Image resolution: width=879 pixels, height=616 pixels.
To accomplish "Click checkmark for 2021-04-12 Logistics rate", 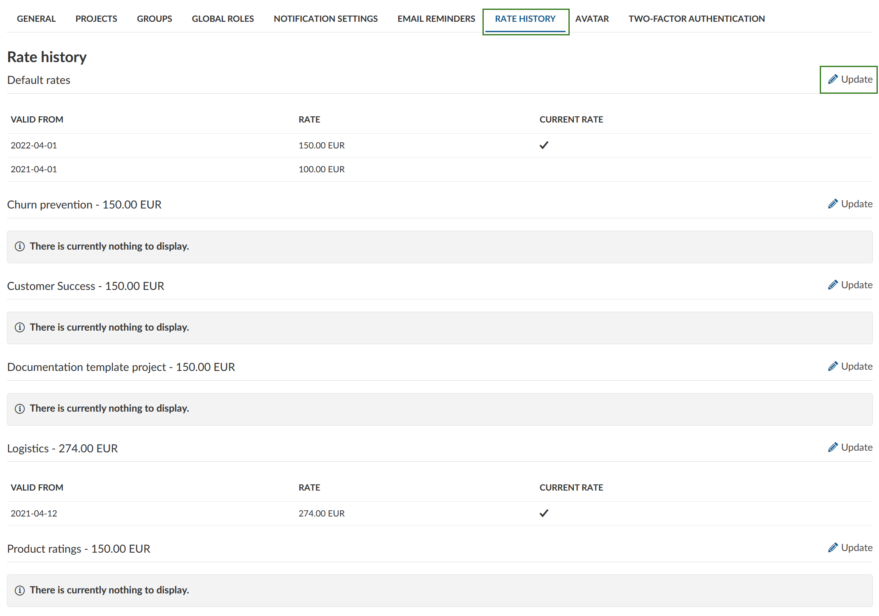I will tap(544, 513).
